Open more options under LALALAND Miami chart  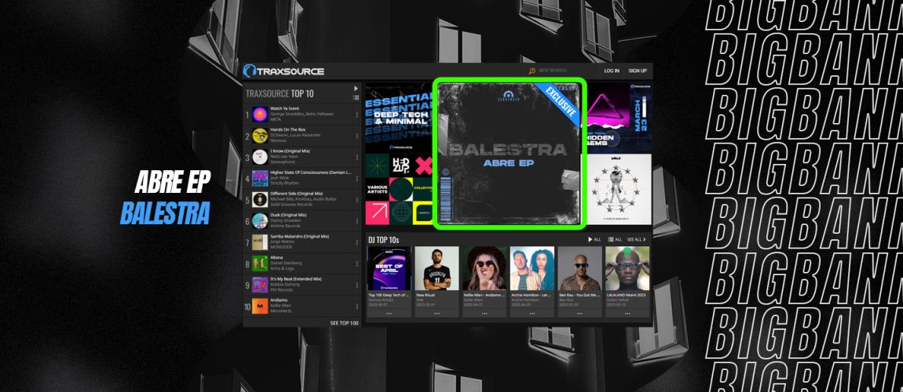627,314
